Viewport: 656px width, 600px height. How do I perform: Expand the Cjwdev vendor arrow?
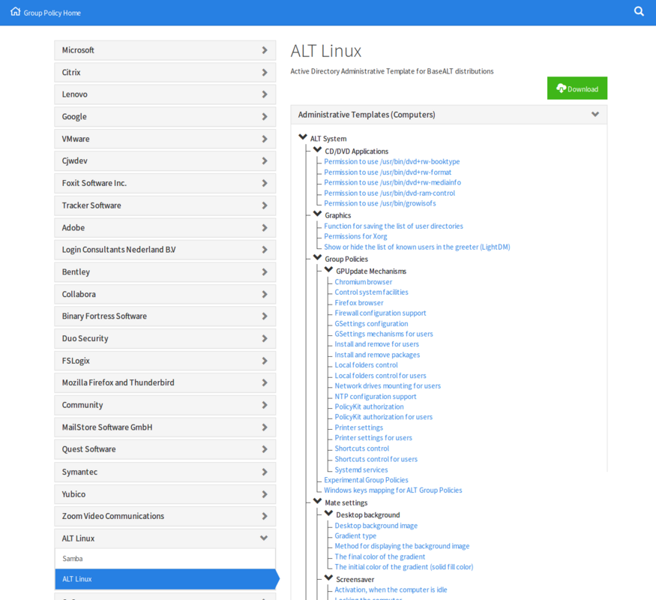265,160
